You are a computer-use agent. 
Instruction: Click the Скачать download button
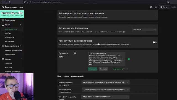(x=164, y=7)
